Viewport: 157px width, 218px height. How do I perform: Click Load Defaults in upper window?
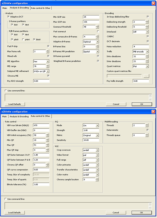(x=15, y=104)
